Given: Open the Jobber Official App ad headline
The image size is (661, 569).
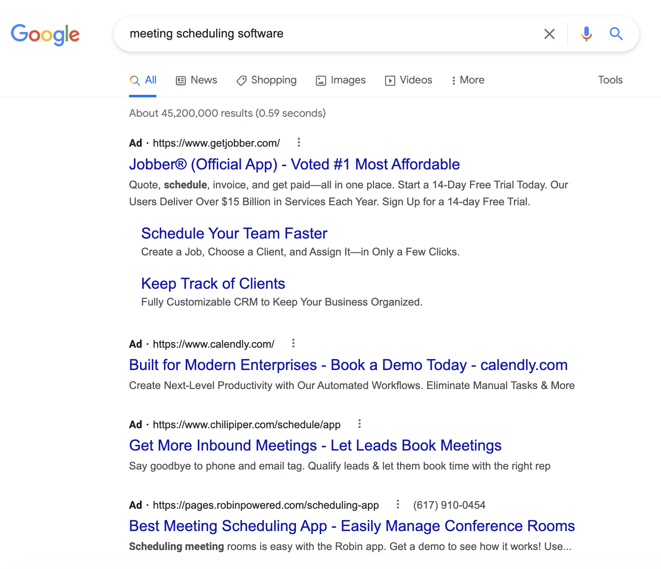Looking at the screenshot, I should tap(294, 164).
